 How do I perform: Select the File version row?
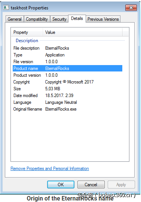pos(67,62)
